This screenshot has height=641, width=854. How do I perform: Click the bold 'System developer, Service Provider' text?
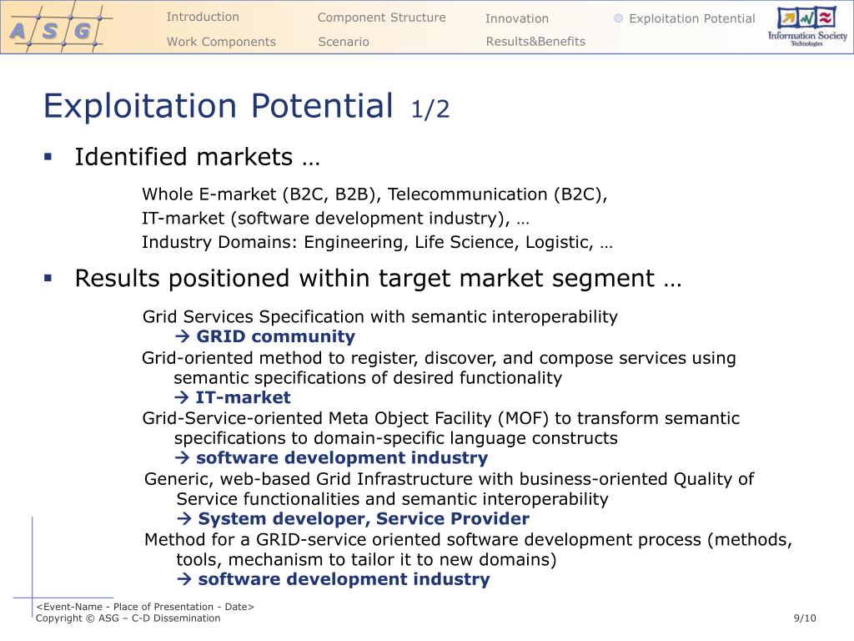(364, 518)
